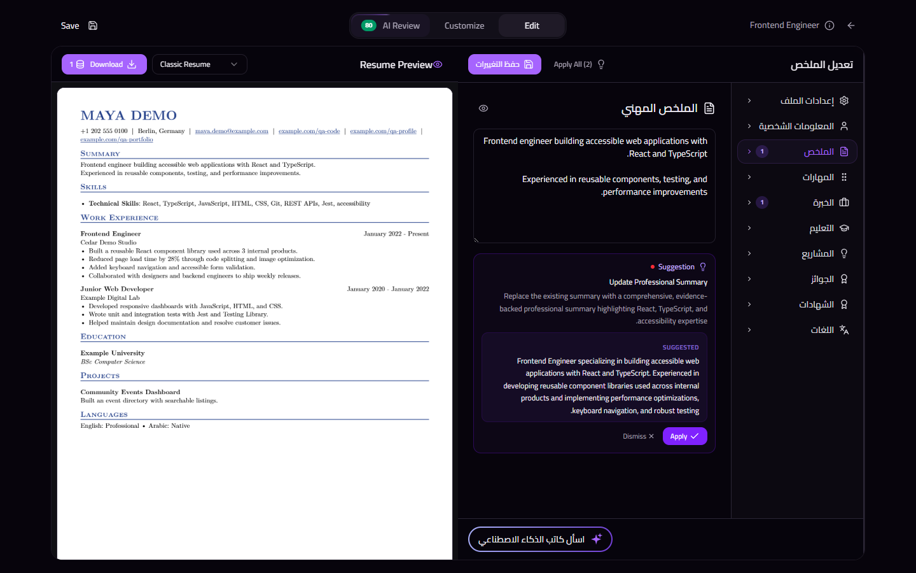Image resolution: width=916 pixels, height=573 pixels.
Task: Expand the إعدادات الملف section chevron
Action: [749, 101]
